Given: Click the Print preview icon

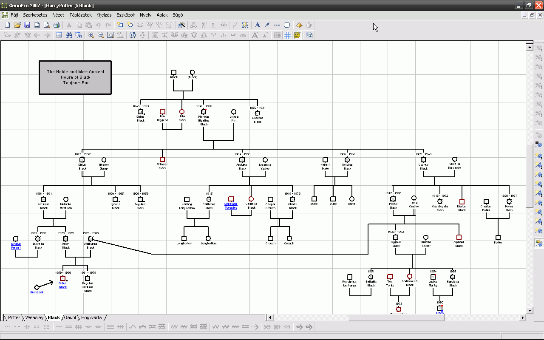Looking at the screenshot, I should pos(47,25).
